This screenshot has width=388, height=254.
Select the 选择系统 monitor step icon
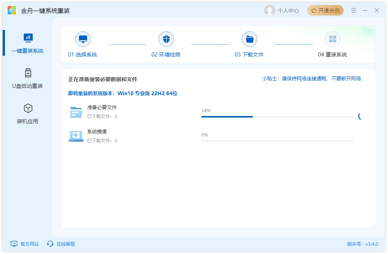pos(83,38)
